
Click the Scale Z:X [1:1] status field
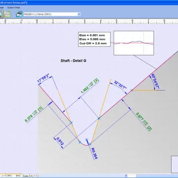click(x=30, y=176)
